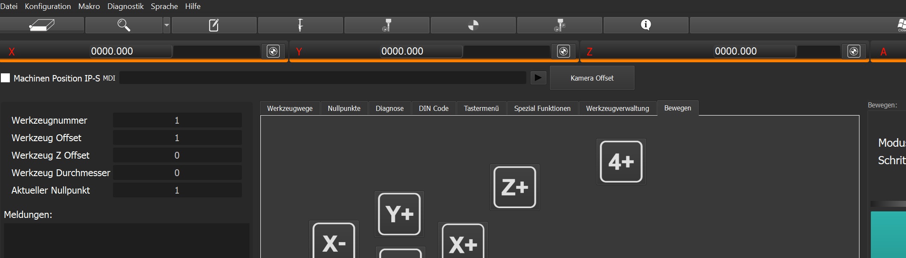The width and height of the screenshot is (906, 258).
Task: Zero the Z axis with its target button
Action: [854, 52]
